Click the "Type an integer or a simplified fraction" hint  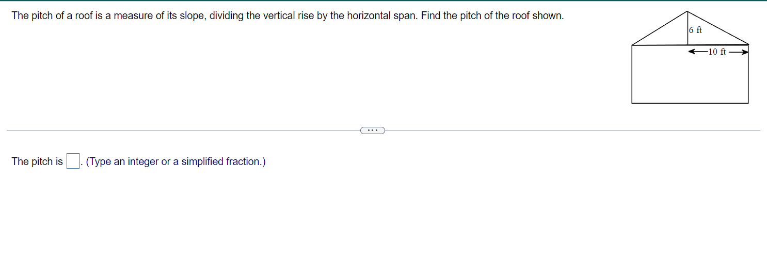(x=175, y=161)
